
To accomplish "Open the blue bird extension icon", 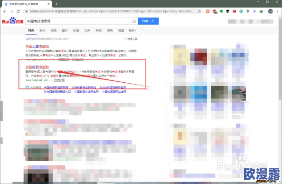I will tap(254, 11).
